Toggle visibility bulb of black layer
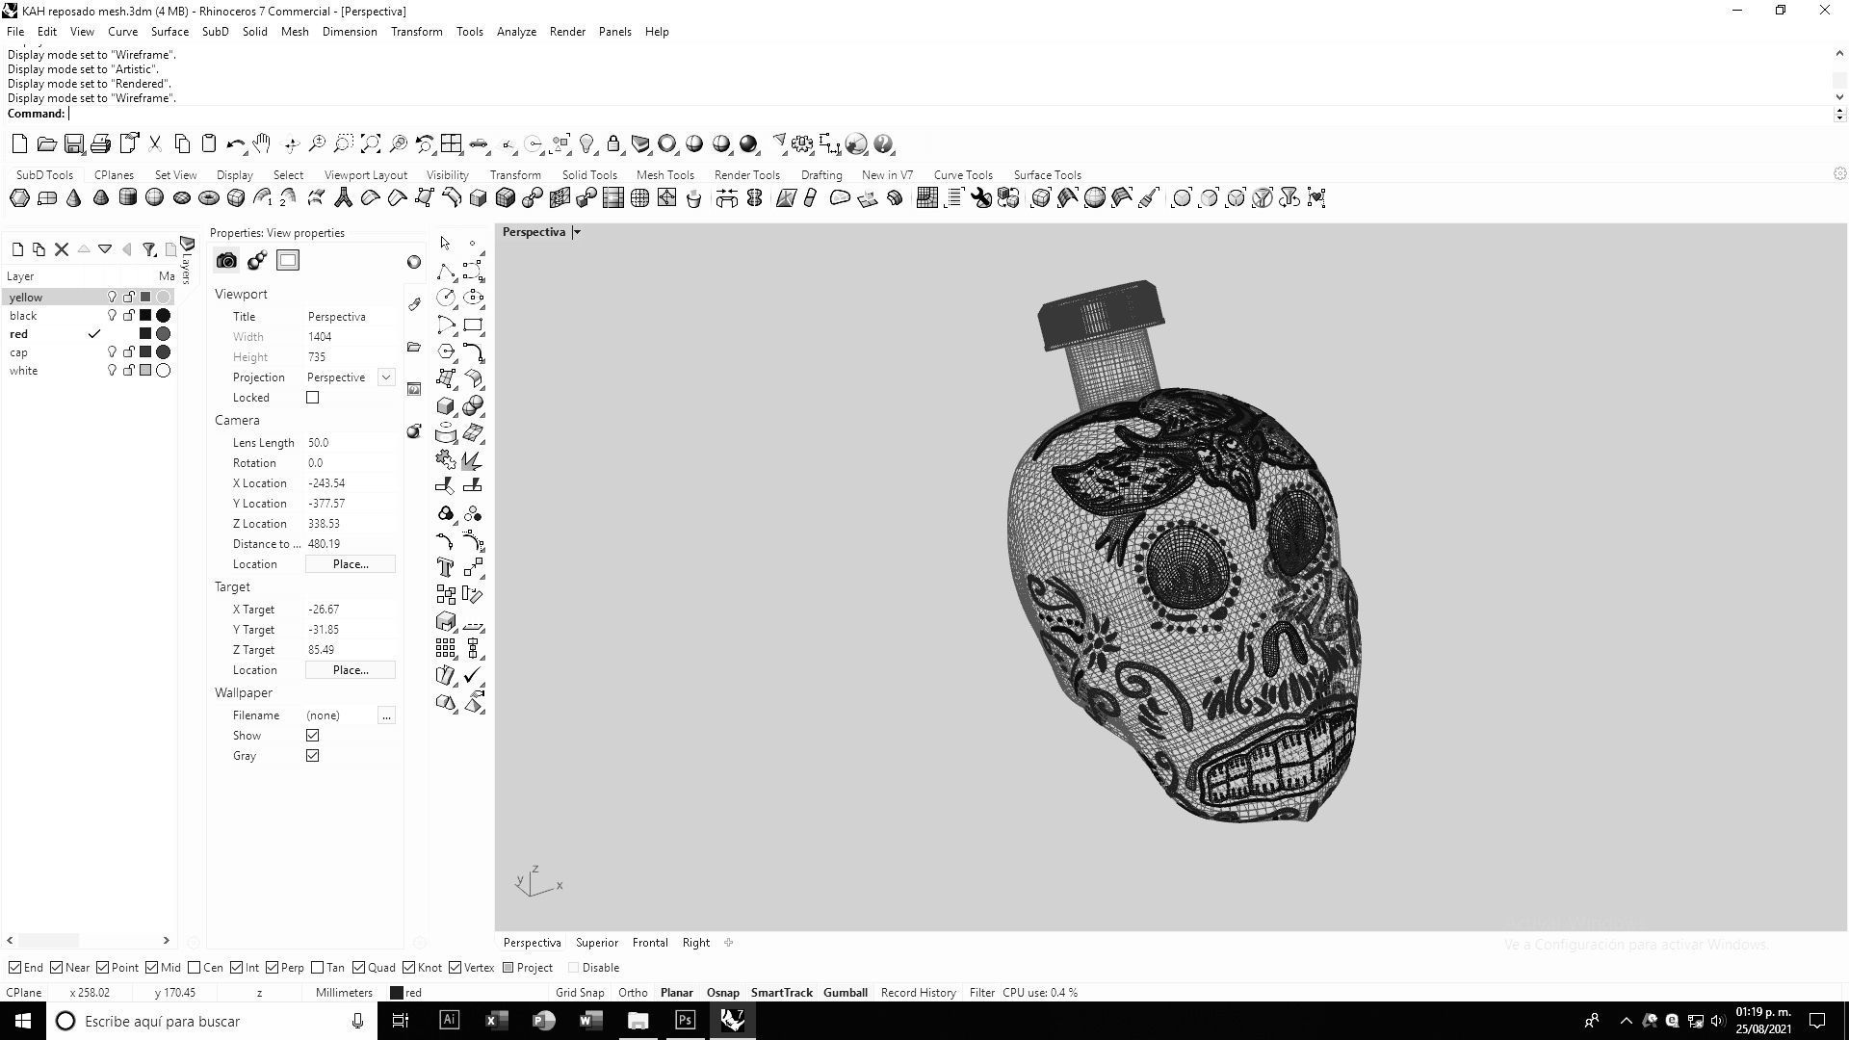This screenshot has width=1849, height=1040. pos(112,316)
